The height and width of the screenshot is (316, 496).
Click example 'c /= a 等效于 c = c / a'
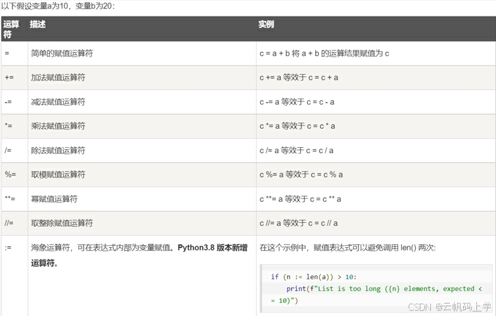pyautogui.click(x=297, y=150)
